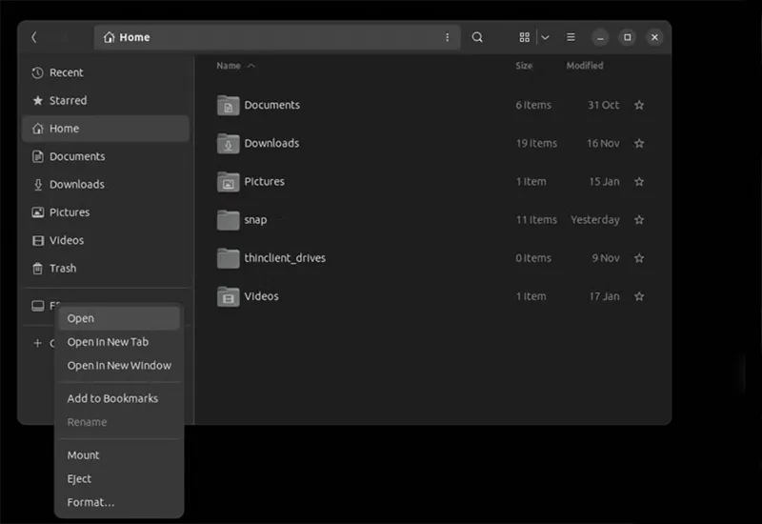Go to Trash in sidebar
The height and width of the screenshot is (524, 762).
coord(63,269)
